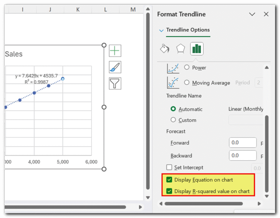Uncheck Display Equation on chart
Image resolution: width=280 pixels, height=218 pixels.
tap(169, 180)
